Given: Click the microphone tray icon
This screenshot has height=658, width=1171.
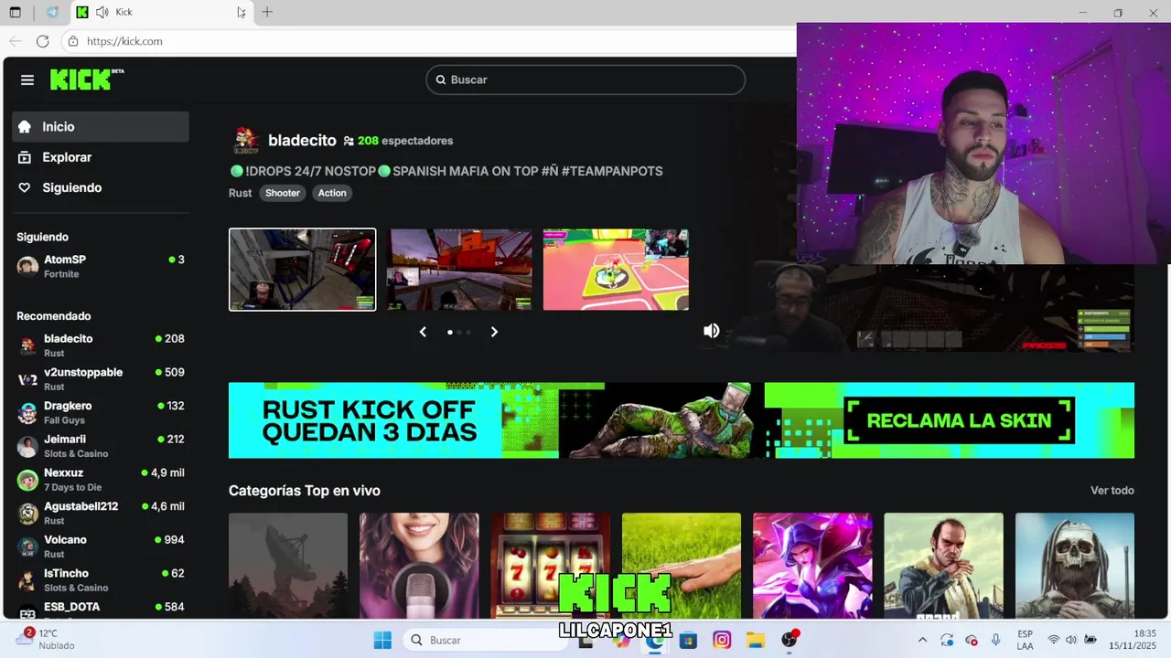Looking at the screenshot, I should [x=996, y=640].
